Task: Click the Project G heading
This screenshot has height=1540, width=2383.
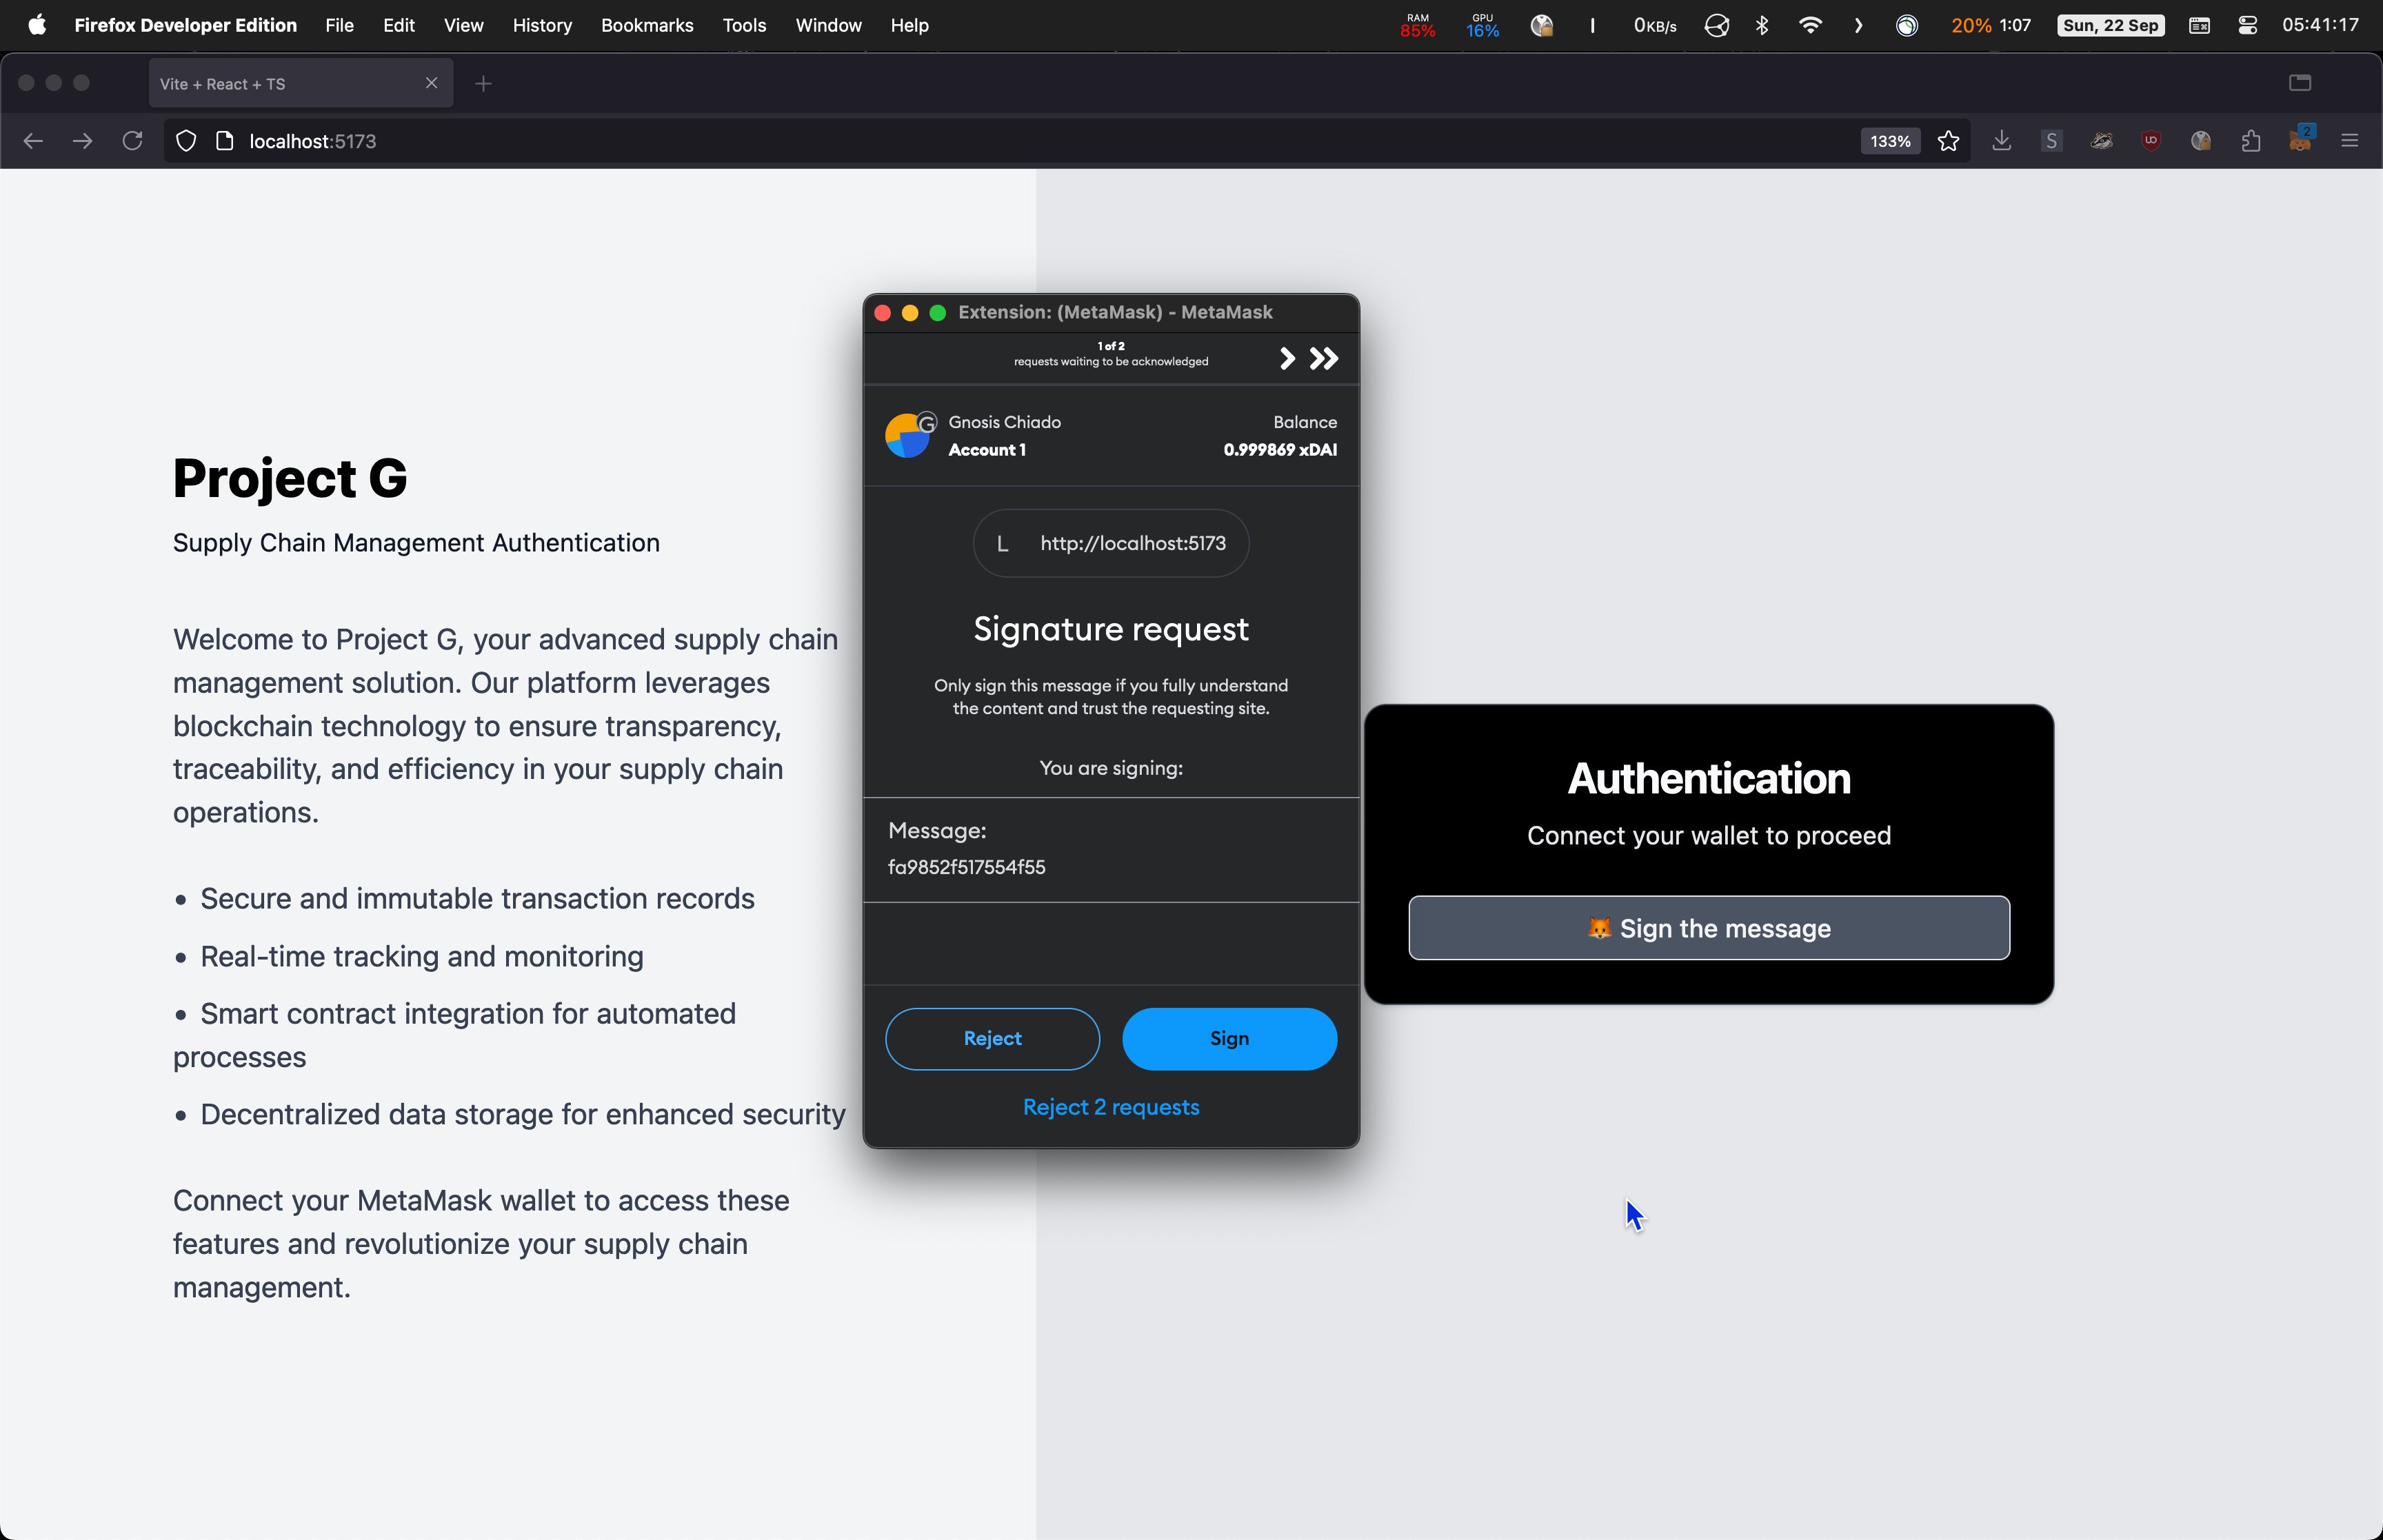Action: pos(290,478)
